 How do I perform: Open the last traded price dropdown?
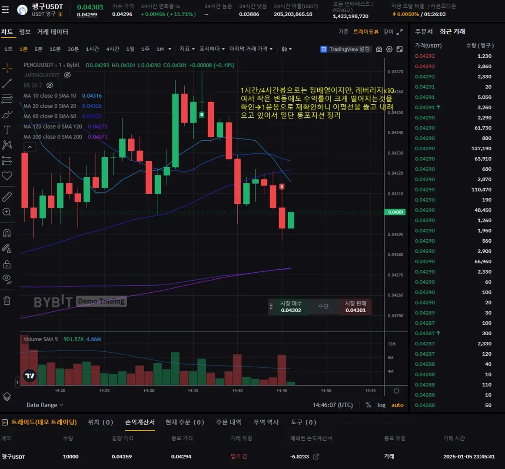pos(251,49)
